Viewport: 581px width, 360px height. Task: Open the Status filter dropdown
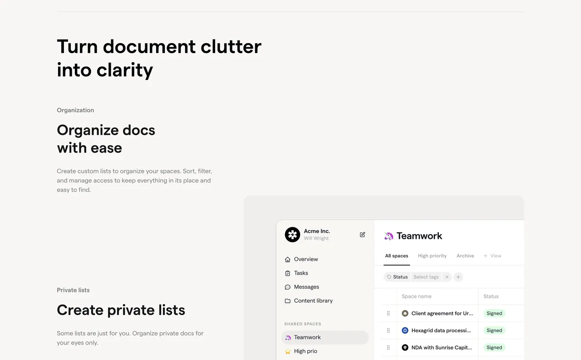click(x=397, y=276)
